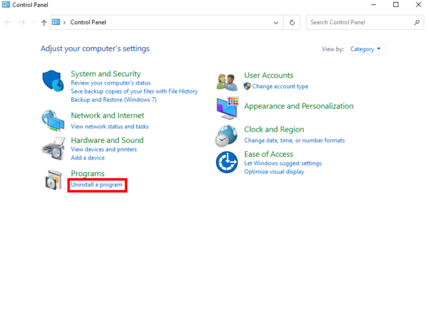This screenshot has height=323, width=429.
Task: Click the Uninstall a program link
Action: 97,184
